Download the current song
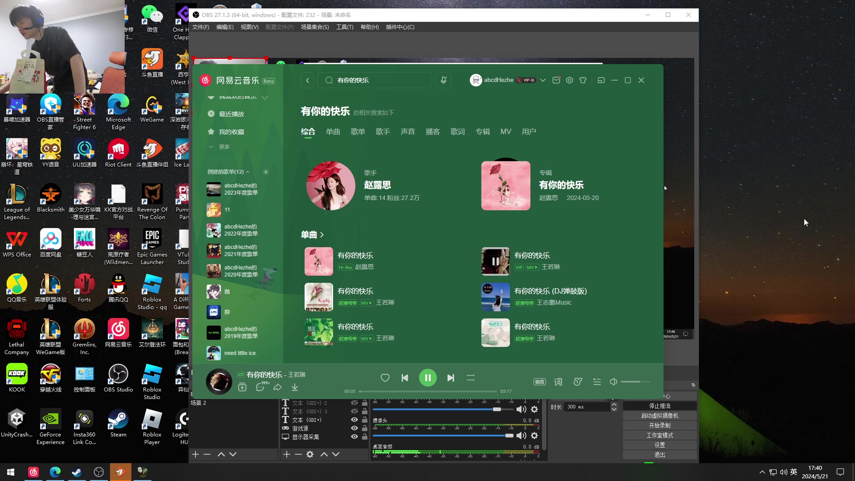This screenshot has width=855, height=481. [x=295, y=387]
